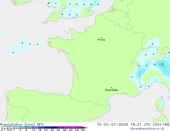Click the '18..21 UTC' time range text
This screenshot has height=131, width=170.
click(x=141, y=125)
